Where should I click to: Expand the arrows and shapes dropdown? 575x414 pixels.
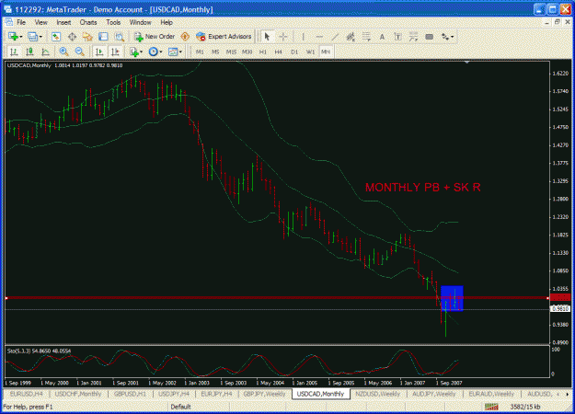(447, 37)
